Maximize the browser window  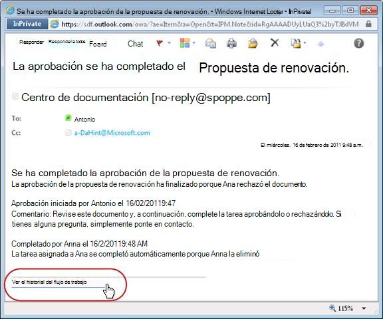tap(350, 11)
